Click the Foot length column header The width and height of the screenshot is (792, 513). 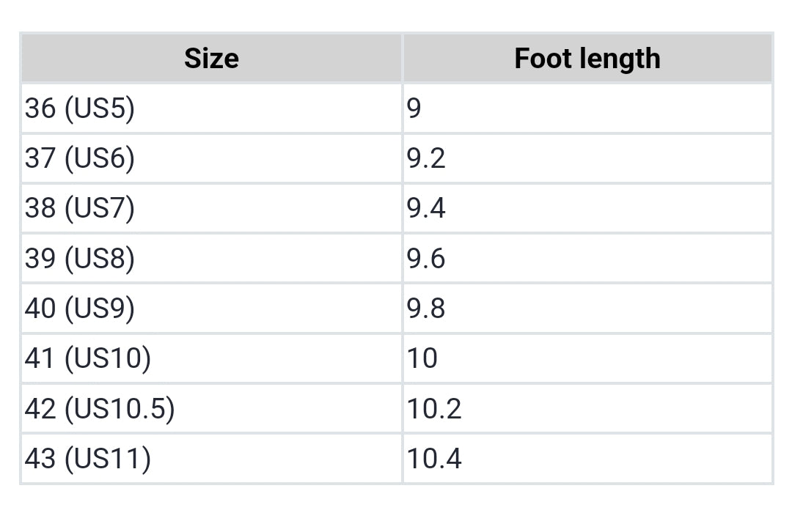(587, 59)
